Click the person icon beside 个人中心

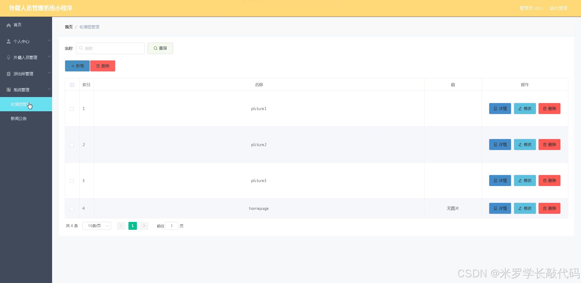(8, 41)
